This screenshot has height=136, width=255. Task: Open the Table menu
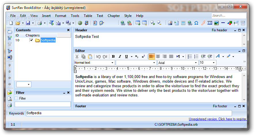point(88,16)
